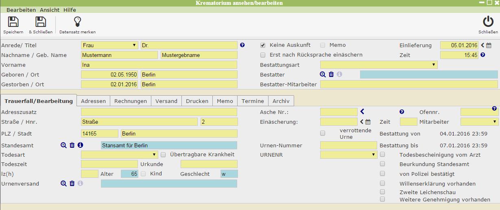Open the Todesart dropdown list
The width and height of the screenshot is (500, 210).
click(x=119, y=155)
